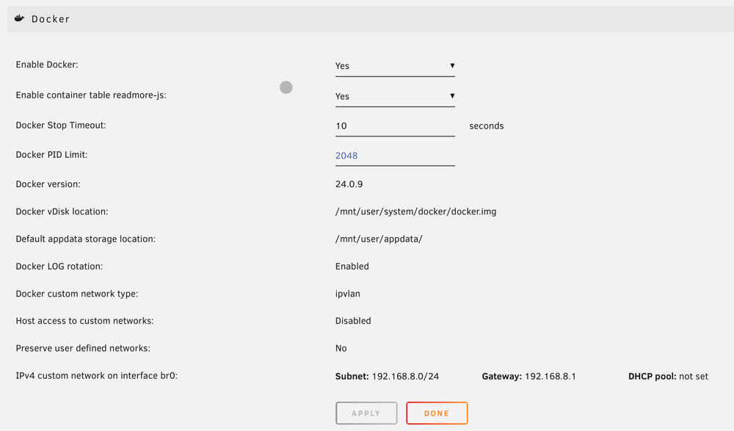Click the 'Docker Stop Timeout:' label
The height and width of the screenshot is (431, 734).
tap(61, 125)
